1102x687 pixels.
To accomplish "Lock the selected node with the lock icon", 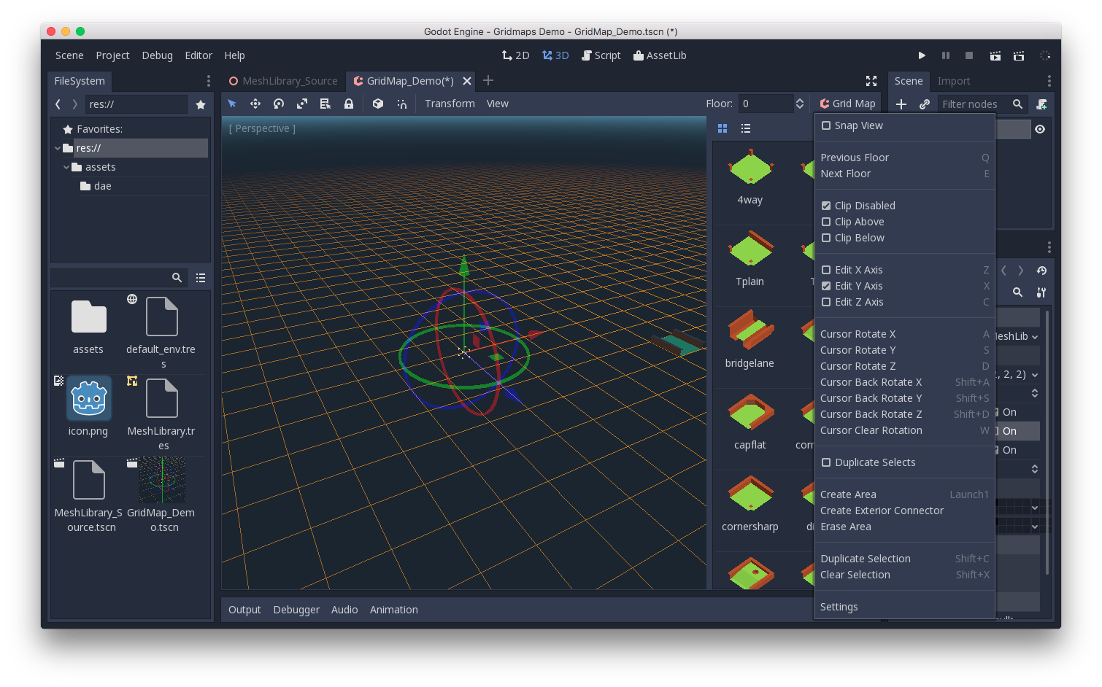I will 349,104.
